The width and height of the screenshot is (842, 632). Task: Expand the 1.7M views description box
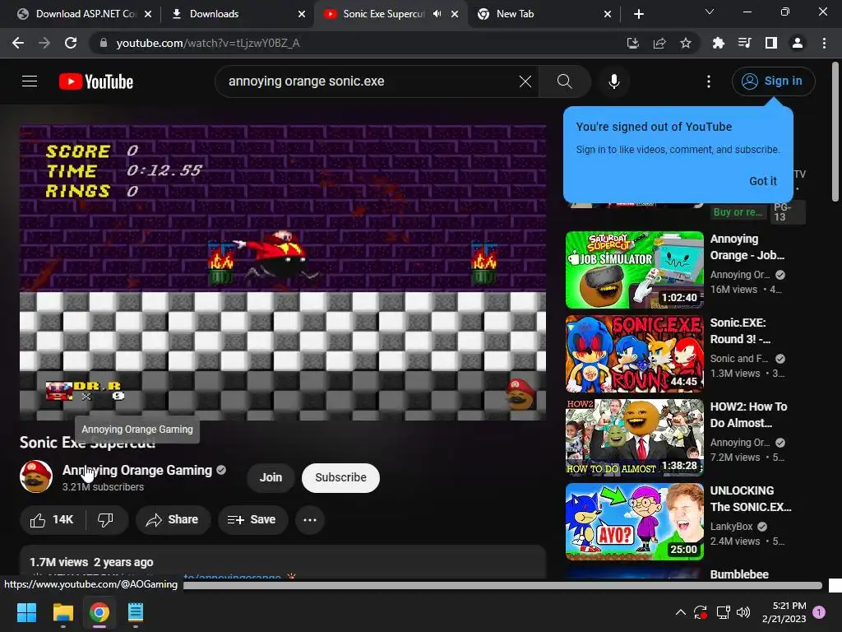pyautogui.click(x=283, y=562)
